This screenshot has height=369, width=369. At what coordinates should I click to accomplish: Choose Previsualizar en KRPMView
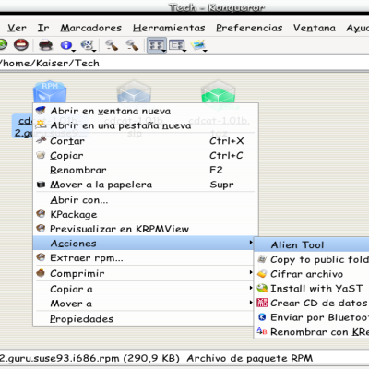(146, 229)
